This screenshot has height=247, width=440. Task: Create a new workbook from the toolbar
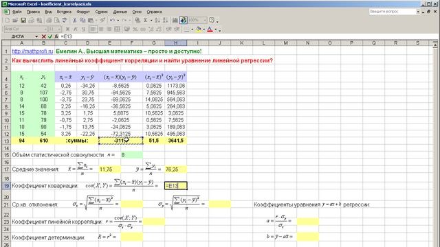8,20
